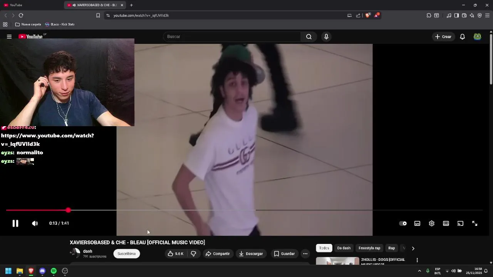Bookmark this page with the bookmark icon

pyautogui.click(x=98, y=15)
